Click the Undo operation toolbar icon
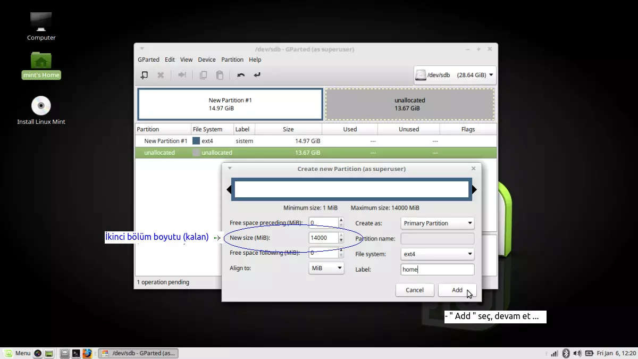Image resolution: width=638 pixels, height=359 pixels. (240, 75)
